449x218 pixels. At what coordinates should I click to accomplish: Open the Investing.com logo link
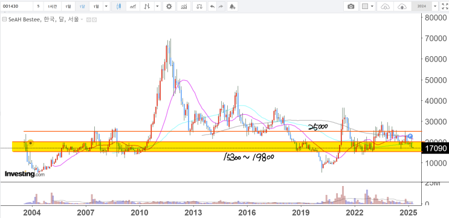tap(25, 174)
